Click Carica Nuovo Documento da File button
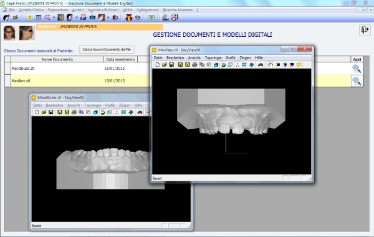374x237 pixels. click(x=107, y=49)
